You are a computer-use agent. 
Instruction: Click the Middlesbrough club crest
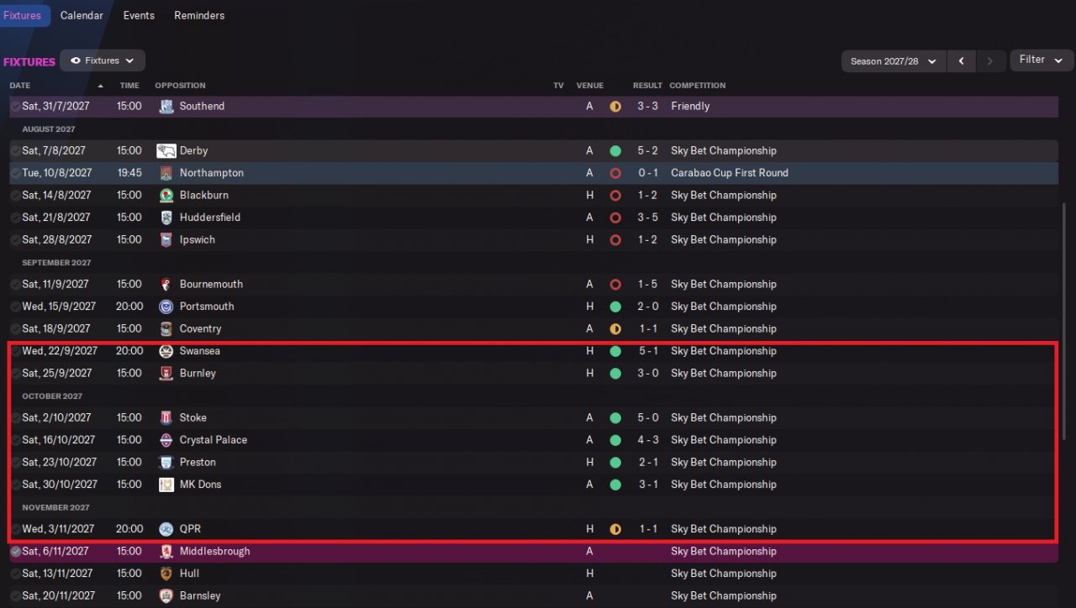166,552
